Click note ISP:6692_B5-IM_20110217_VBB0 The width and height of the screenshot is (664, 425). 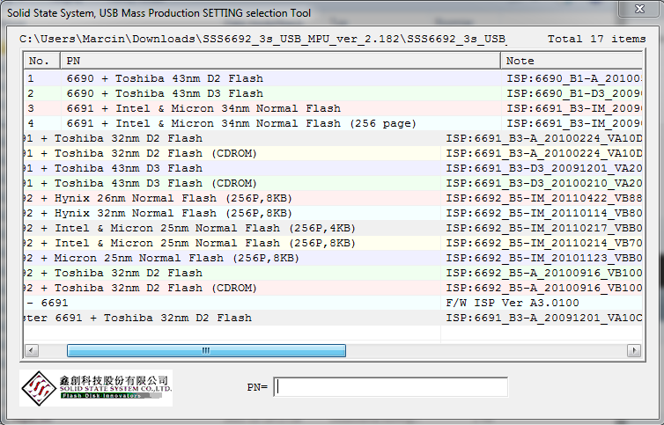pyautogui.click(x=543, y=228)
